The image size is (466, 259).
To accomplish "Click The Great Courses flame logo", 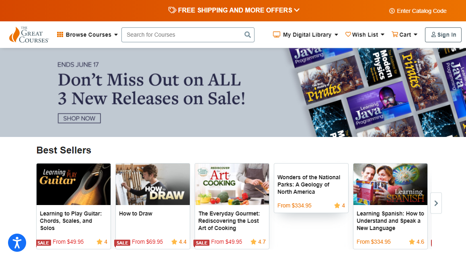I will 14,35.
